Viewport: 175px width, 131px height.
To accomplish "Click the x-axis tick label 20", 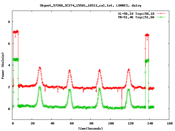I will click(x=33, y=123).
